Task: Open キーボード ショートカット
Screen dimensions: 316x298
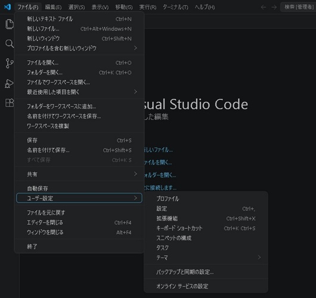Action: [206, 228]
